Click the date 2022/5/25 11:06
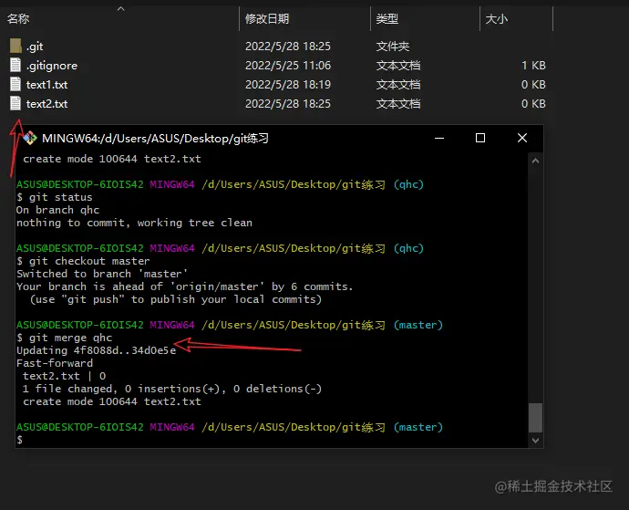 288,65
